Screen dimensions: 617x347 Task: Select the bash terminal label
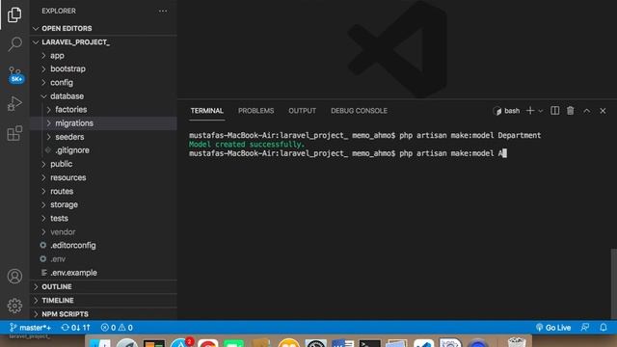506,111
